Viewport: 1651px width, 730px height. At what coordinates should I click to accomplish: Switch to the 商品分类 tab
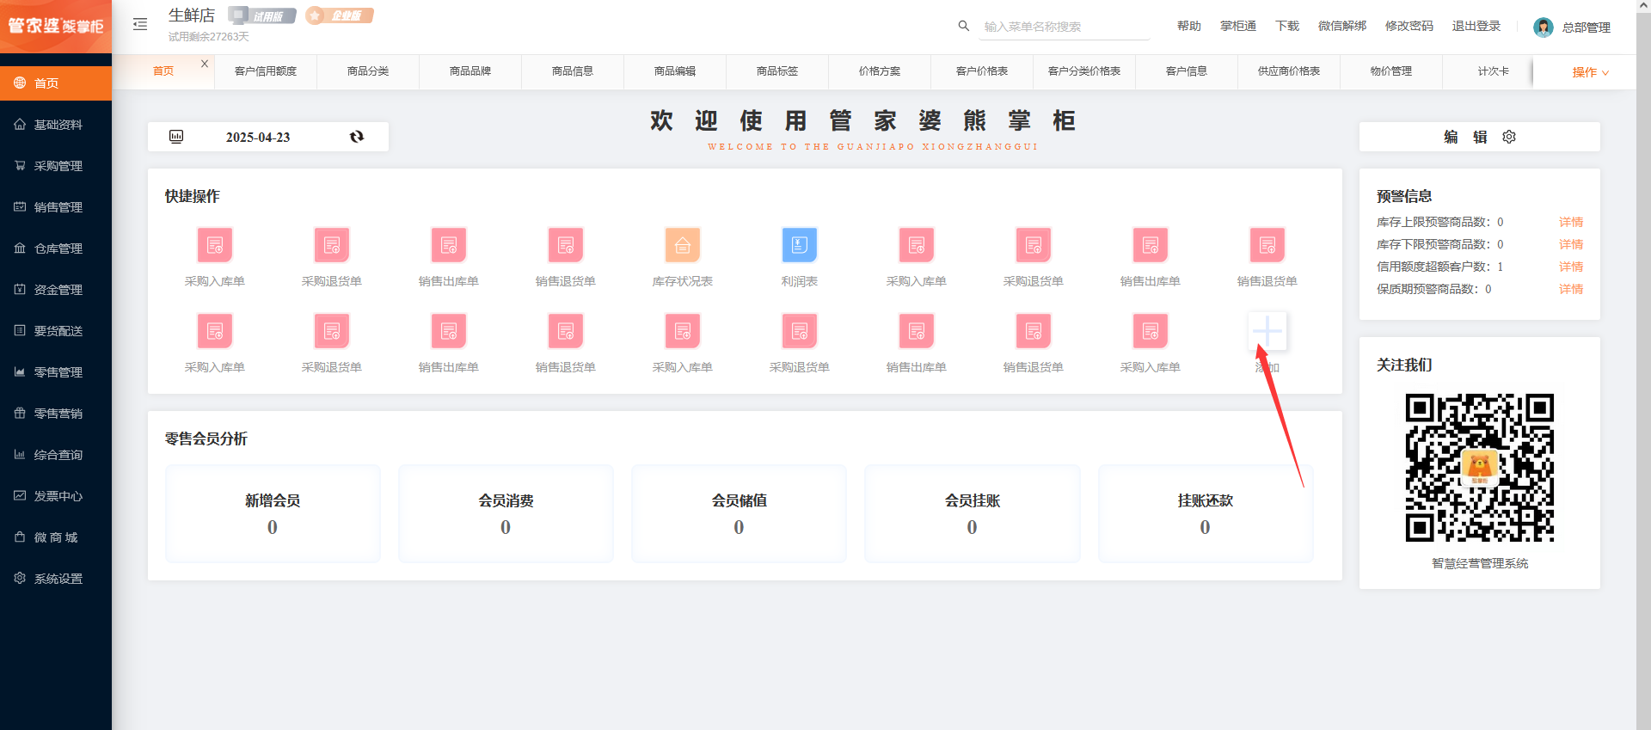click(x=368, y=71)
